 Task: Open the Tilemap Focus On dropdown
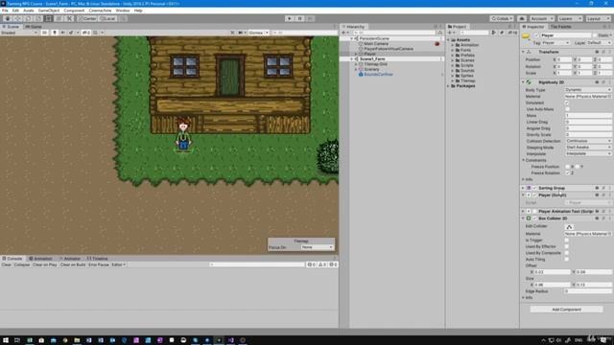click(x=317, y=247)
